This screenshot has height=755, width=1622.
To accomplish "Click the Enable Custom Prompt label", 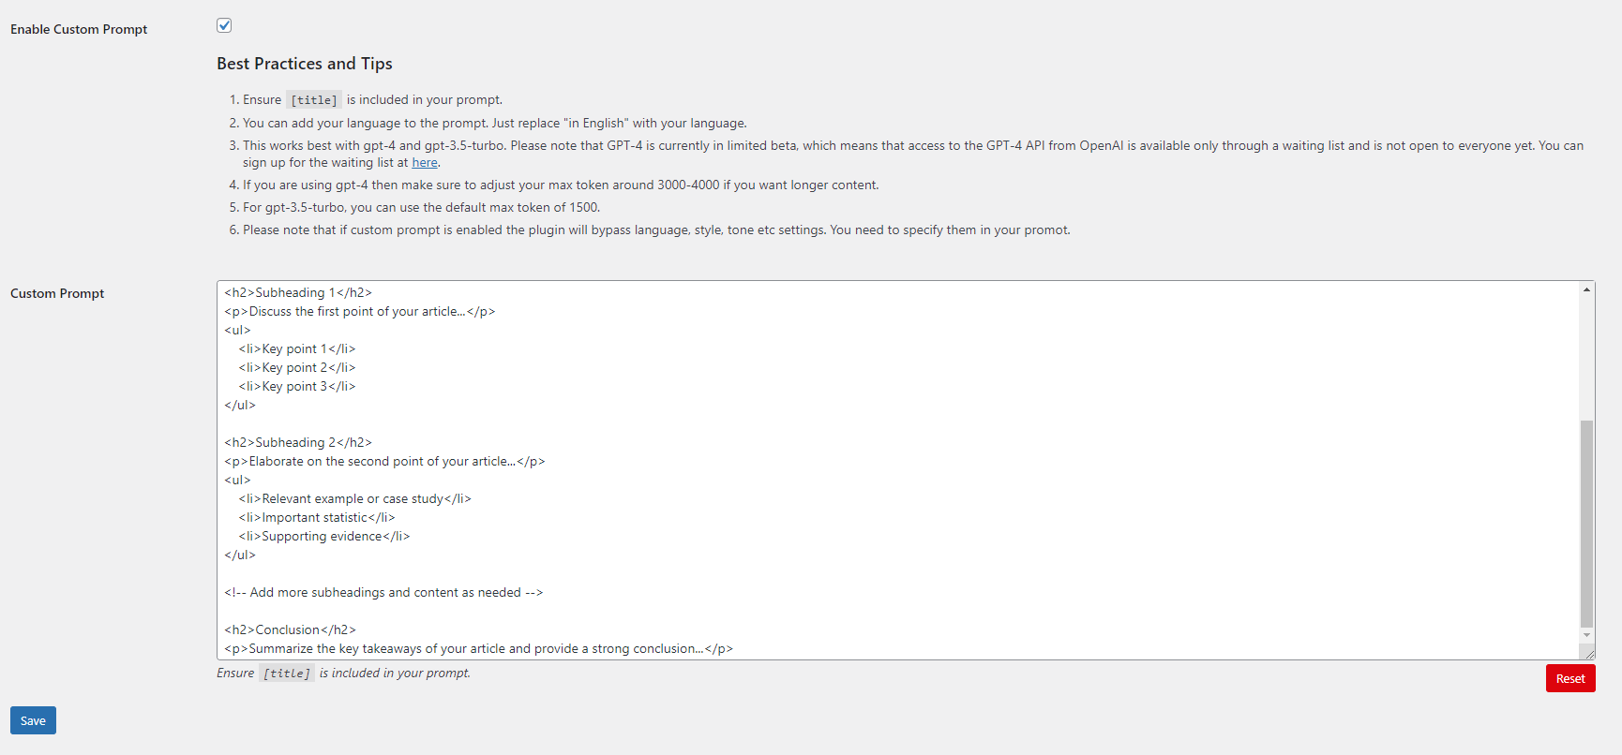I will [x=79, y=29].
